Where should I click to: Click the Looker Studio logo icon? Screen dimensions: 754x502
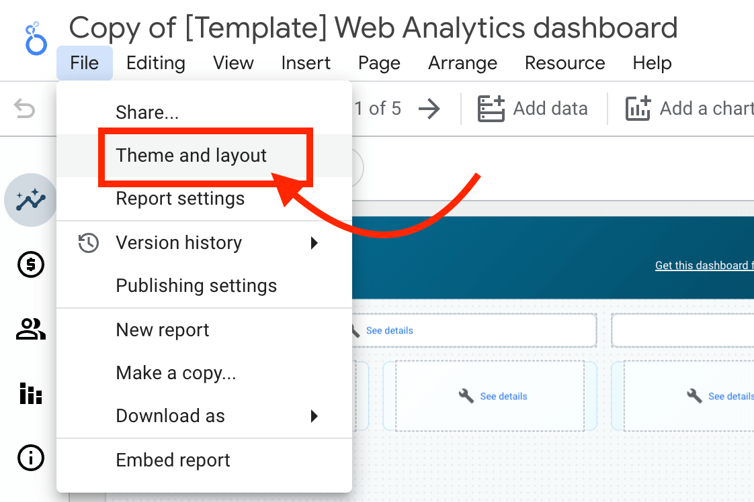[36, 39]
